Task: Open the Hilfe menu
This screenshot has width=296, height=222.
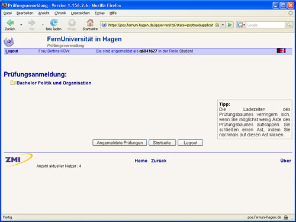Action: 113,13
